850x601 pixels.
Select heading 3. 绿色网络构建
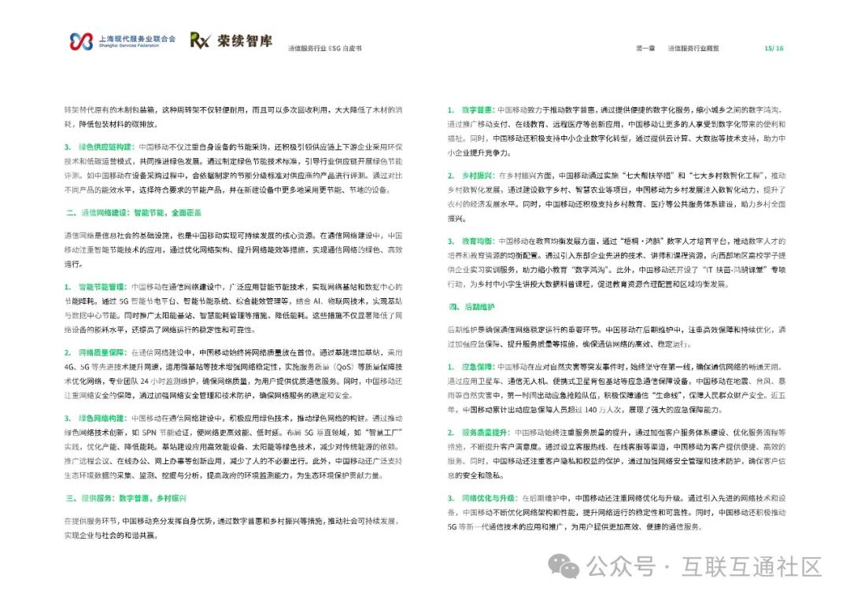96,418
